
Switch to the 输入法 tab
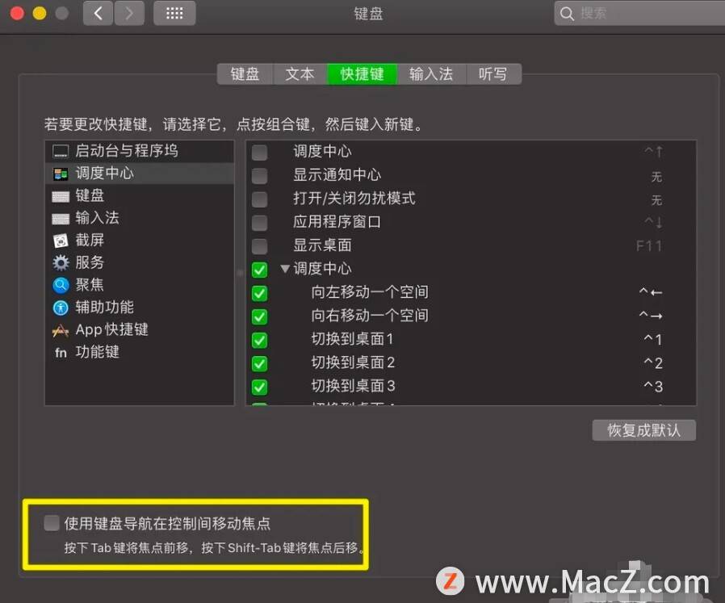coord(431,74)
